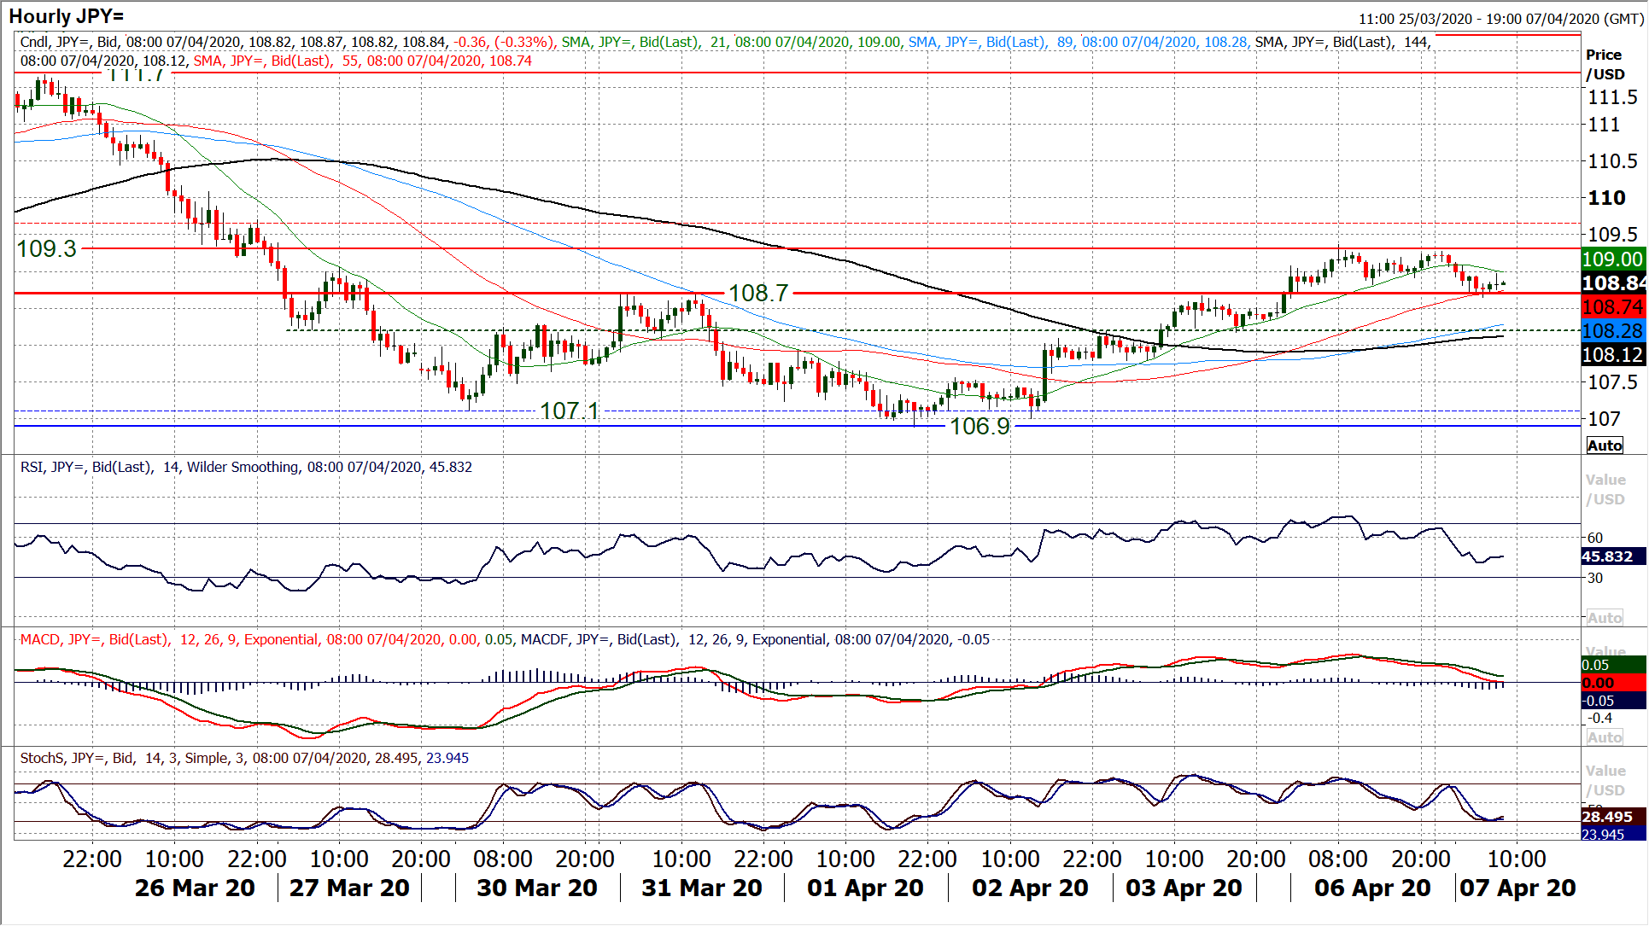Click the RSI value tag 45.832
Viewport: 1649px width, 926px height.
pyautogui.click(x=1612, y=556)
